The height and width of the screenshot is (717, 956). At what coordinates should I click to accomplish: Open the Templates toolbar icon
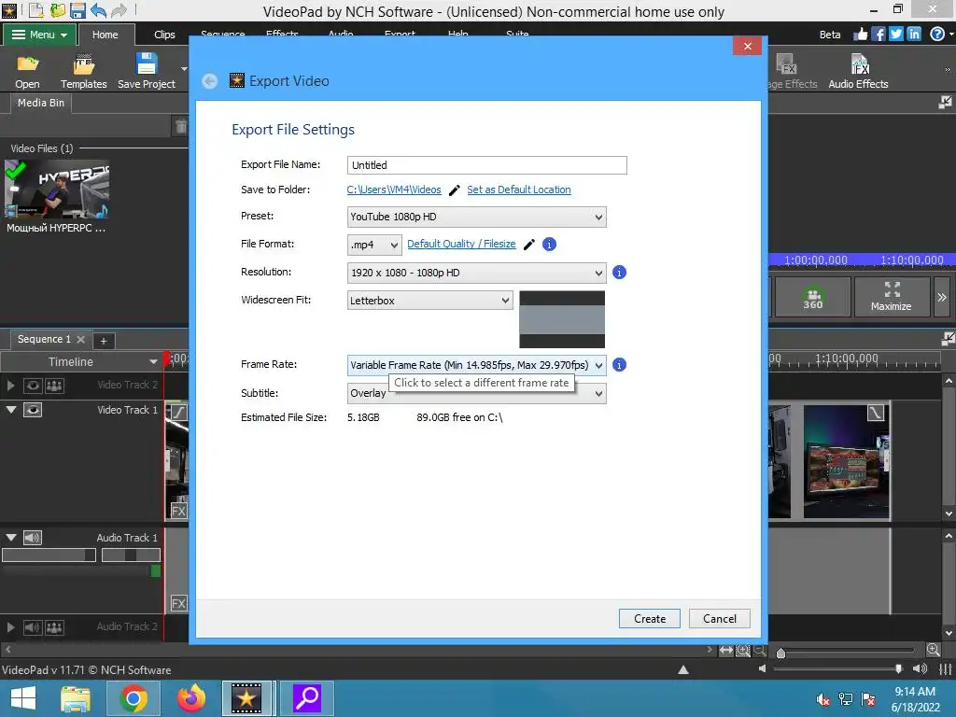tap(83, 71)
